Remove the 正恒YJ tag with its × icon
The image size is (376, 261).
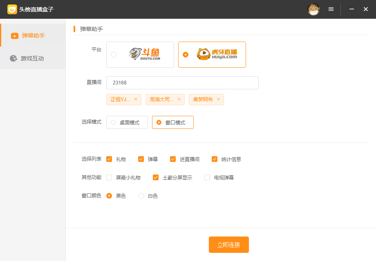[136, 99]
